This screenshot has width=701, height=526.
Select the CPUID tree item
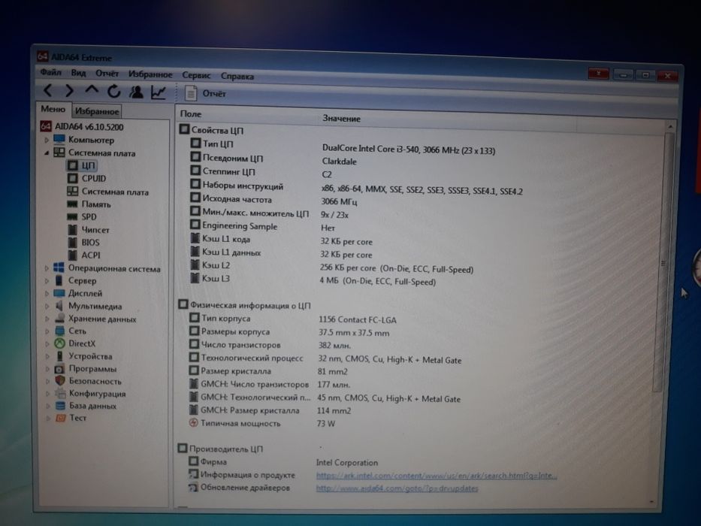(x=86, y=178)
